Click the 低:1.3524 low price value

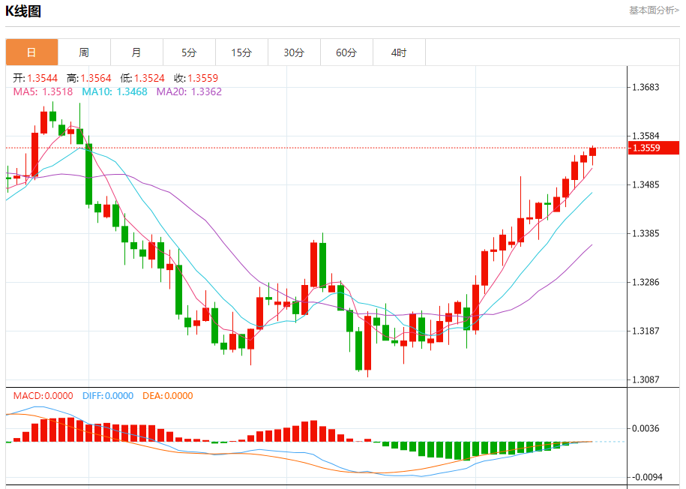coord(142,78)
